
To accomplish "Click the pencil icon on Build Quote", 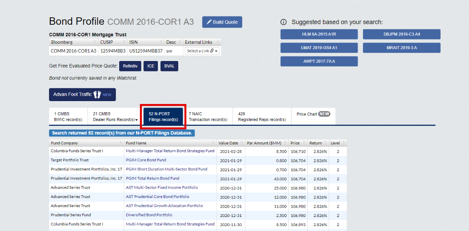I will click(209, 22).
